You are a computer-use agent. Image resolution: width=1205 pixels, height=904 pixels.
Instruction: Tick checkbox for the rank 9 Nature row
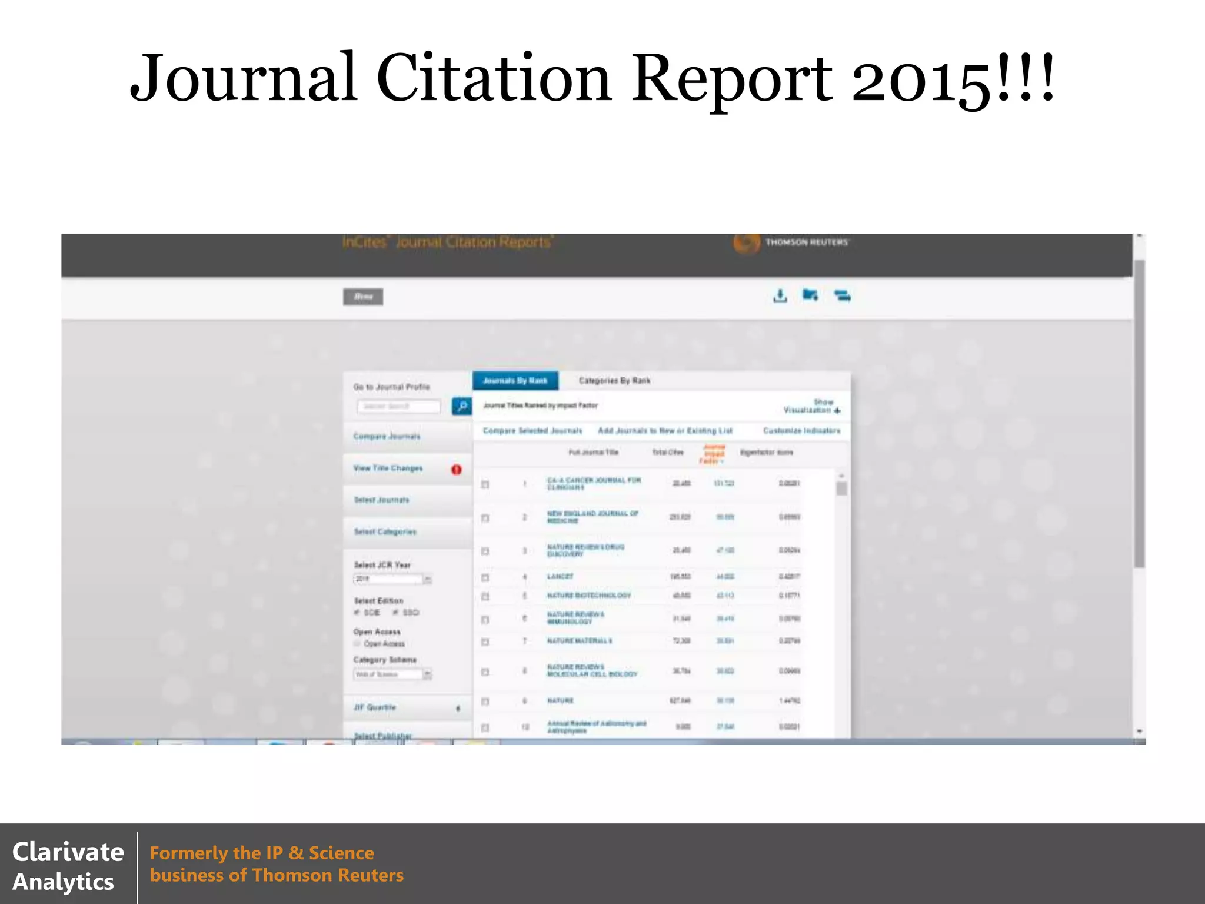(485, 702)
